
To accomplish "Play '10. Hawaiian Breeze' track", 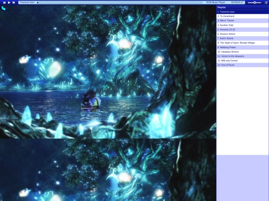I will pos(243,52).
